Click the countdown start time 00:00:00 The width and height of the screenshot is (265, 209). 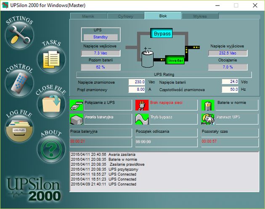tap(143, 141)
